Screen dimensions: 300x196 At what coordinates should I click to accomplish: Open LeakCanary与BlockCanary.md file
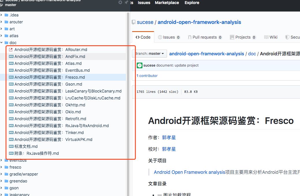click(x=68, y=91)
